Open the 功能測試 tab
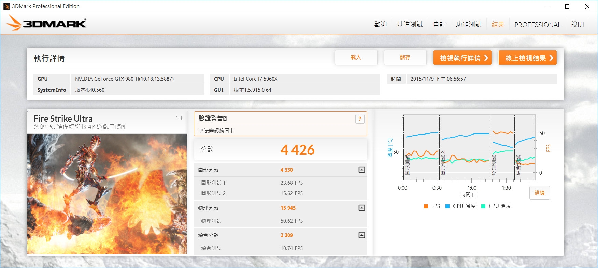 pyautogui.click(x=469, y=25)
